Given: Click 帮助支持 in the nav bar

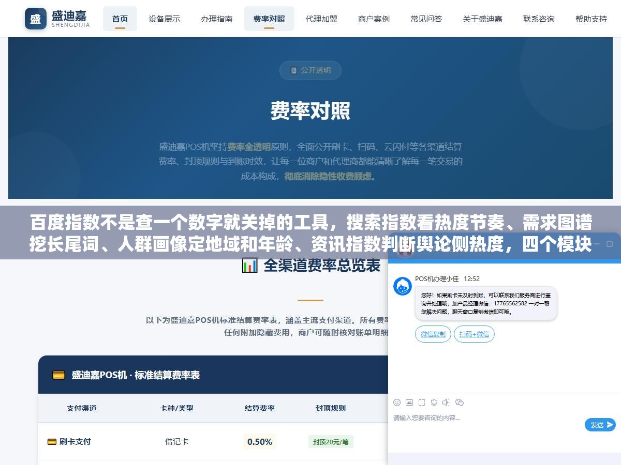Looking at the screenshot, I should click(591, 19).
